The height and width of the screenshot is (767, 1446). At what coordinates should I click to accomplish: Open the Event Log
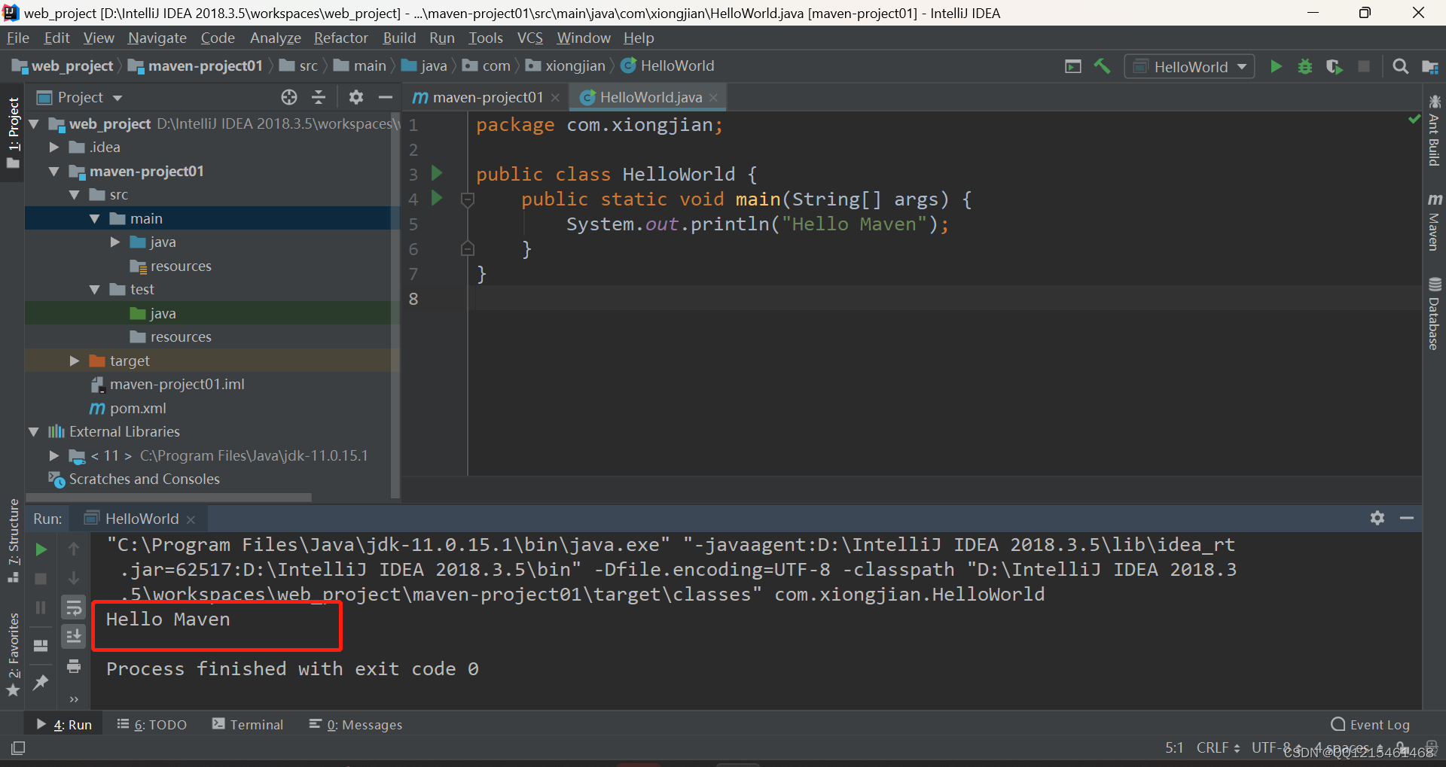pos(1370,724)
